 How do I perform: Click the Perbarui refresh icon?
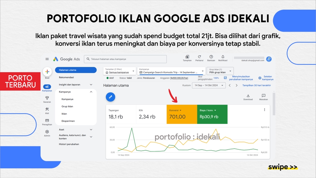click(x=199, y=57)
